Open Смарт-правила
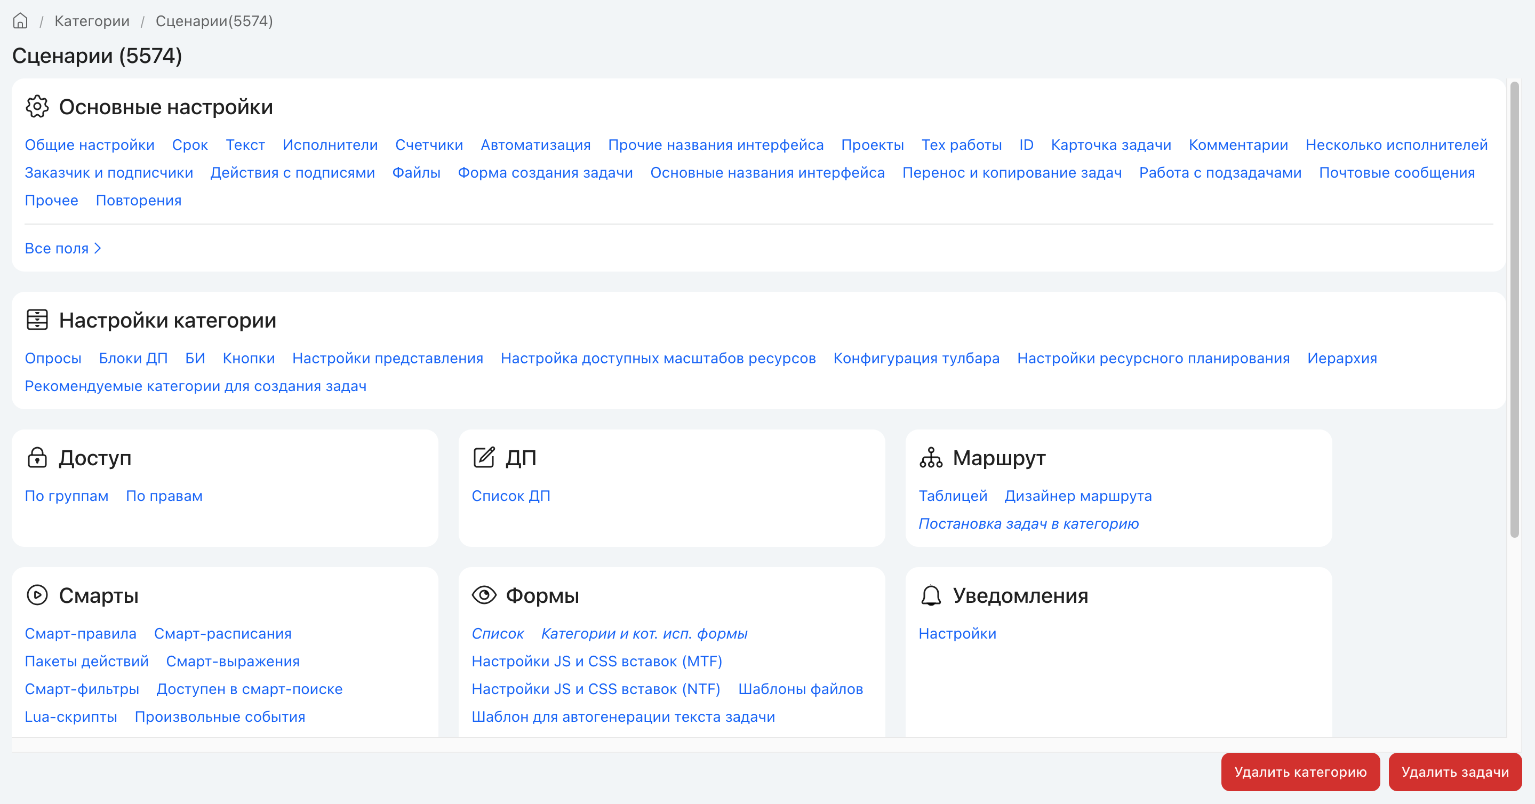1535x804 pixels. pos(81,634)
